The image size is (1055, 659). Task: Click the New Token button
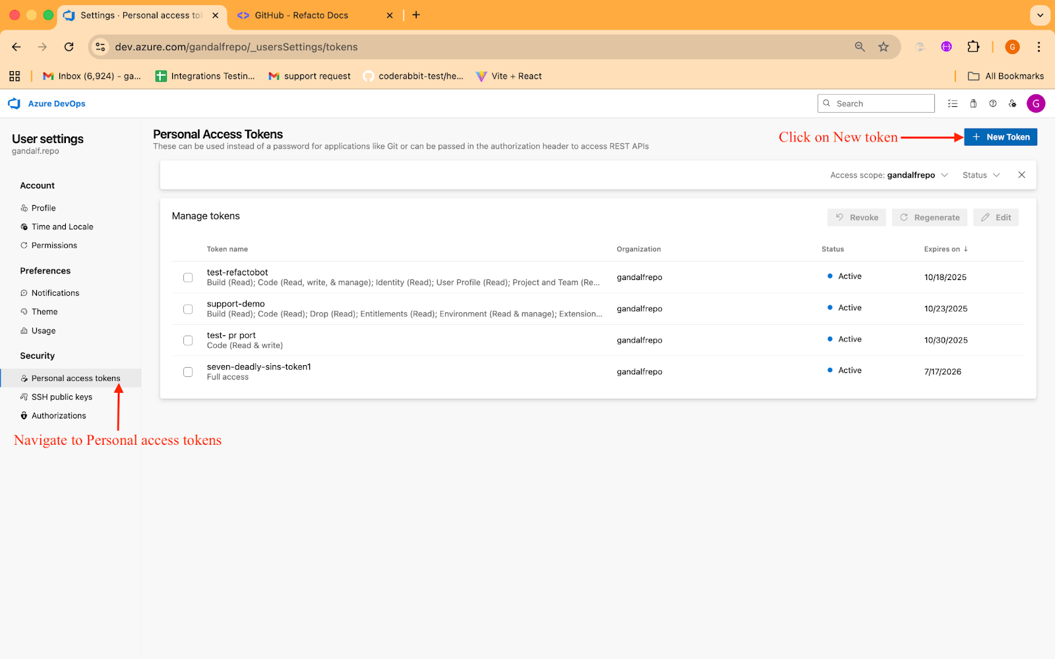pos(1000,137)
